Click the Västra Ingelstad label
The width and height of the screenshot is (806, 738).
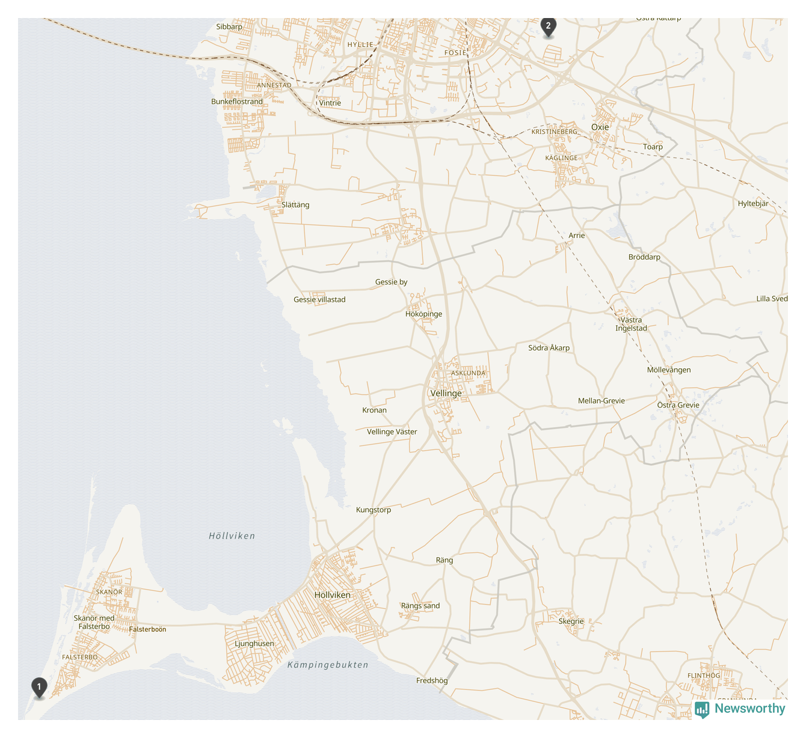pos(631,324)
